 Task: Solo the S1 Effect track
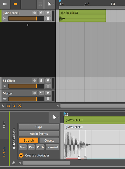41,81
